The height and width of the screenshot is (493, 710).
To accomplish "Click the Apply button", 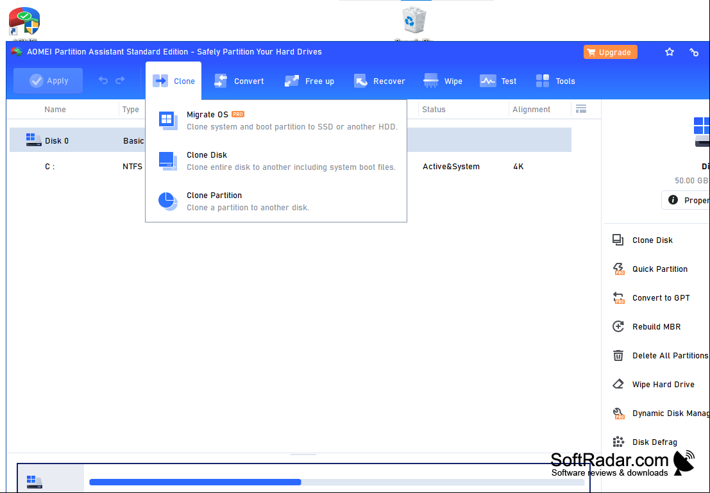I will 48,81.
